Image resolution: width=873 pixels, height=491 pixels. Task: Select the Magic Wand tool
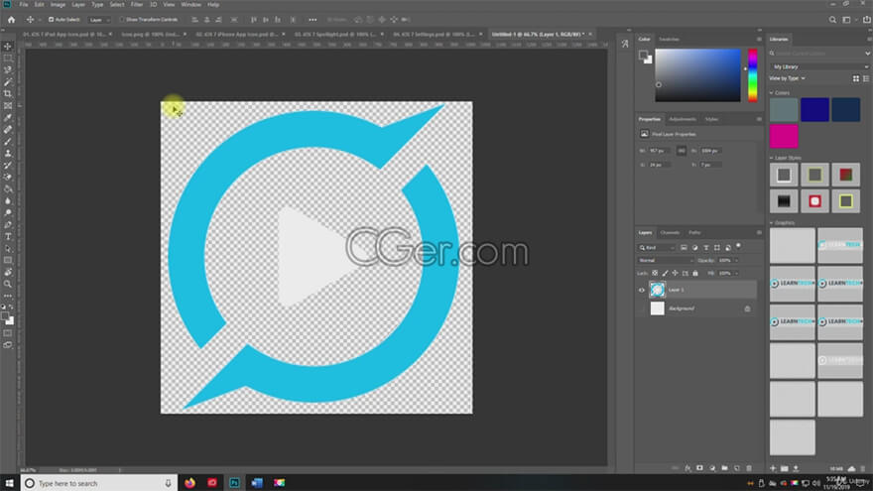pyautogui.click(x=8, y=81)
